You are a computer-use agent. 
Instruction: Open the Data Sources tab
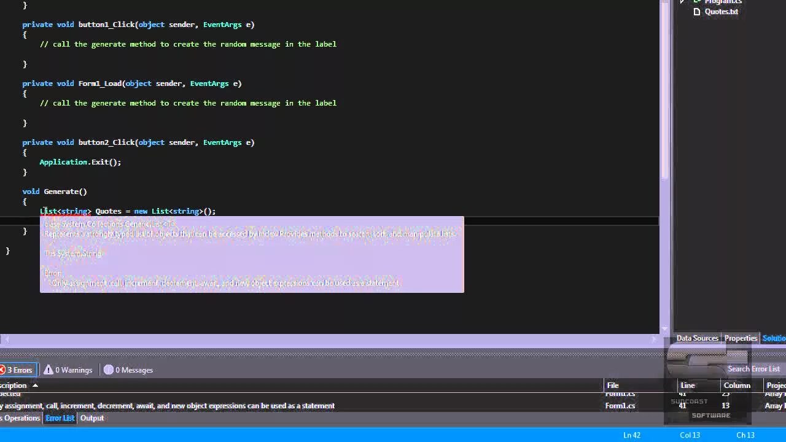tap(697, 338)
